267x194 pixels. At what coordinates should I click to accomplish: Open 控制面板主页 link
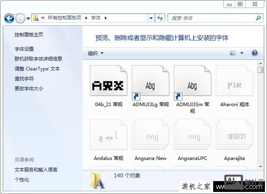[x=29, y=35]
